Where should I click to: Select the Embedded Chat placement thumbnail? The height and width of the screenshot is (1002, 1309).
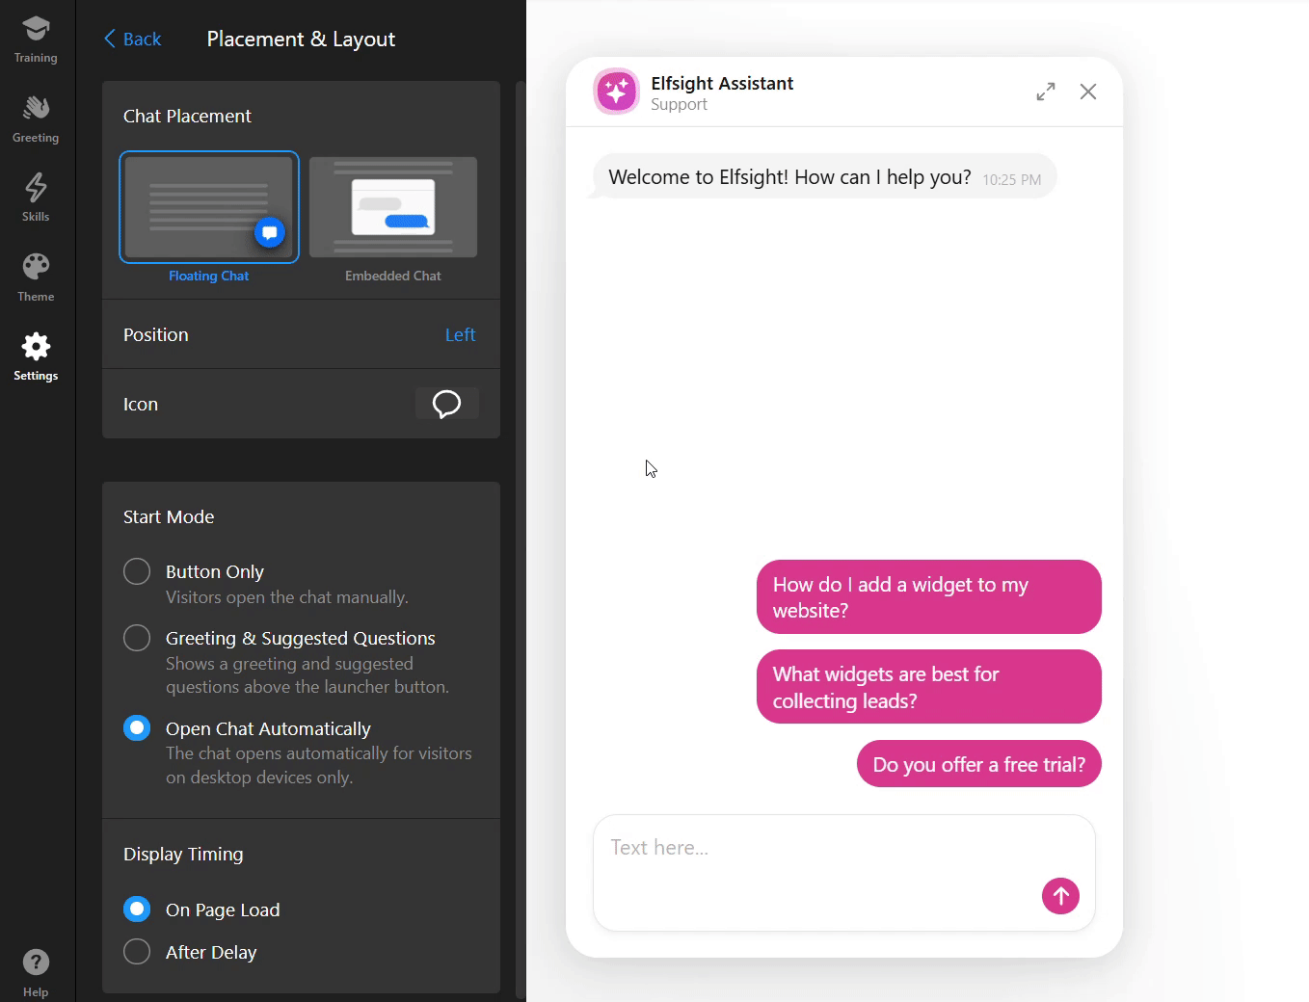tap(393, 207)
